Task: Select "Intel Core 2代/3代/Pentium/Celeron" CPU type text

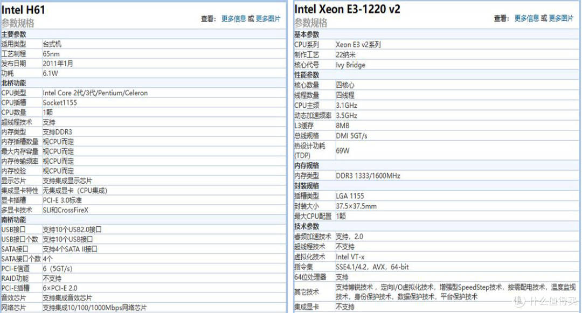Action: tap(95, 93)
